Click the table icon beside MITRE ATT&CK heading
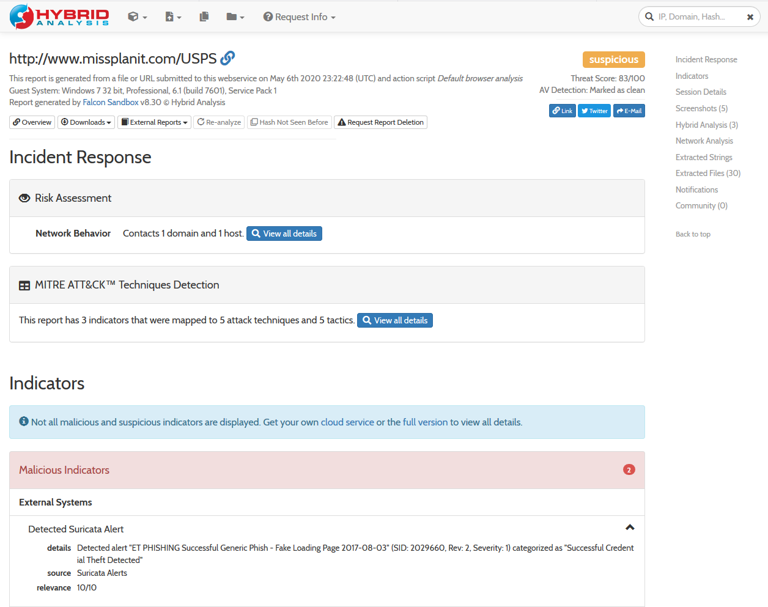Image resolution: width=768 pixels, height=607 pixels. tap(24, 285)
